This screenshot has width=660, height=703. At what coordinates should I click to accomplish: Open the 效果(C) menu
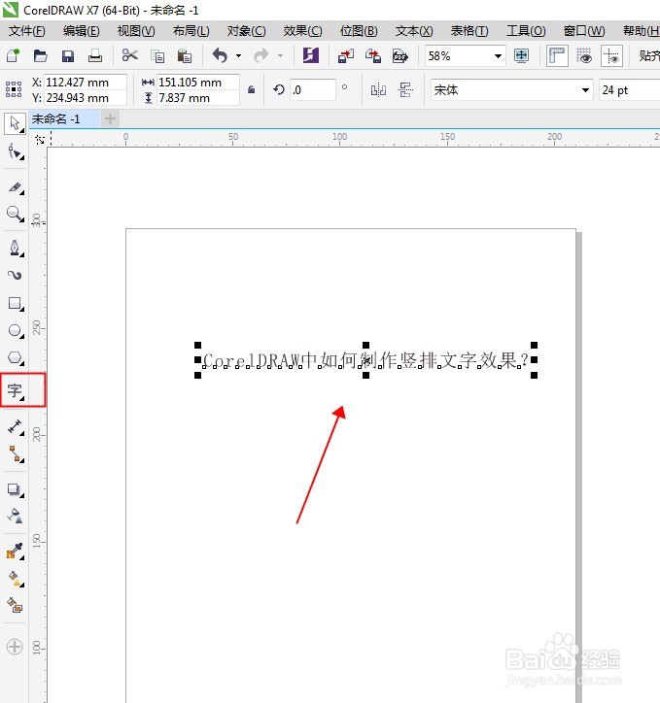(x=302, y=31)
